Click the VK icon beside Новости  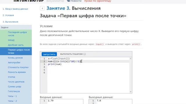69,1
